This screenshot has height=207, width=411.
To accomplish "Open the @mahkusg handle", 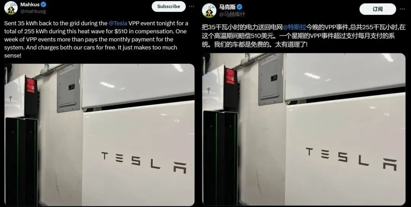I will (33, 11).
